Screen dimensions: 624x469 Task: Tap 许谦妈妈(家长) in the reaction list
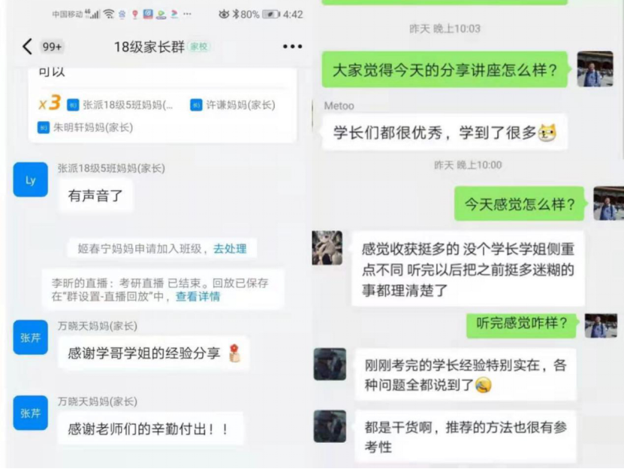coord(234,104)
